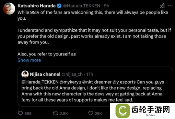Click the @y_esports mention
175x119 pixels.
click(124, 82)
